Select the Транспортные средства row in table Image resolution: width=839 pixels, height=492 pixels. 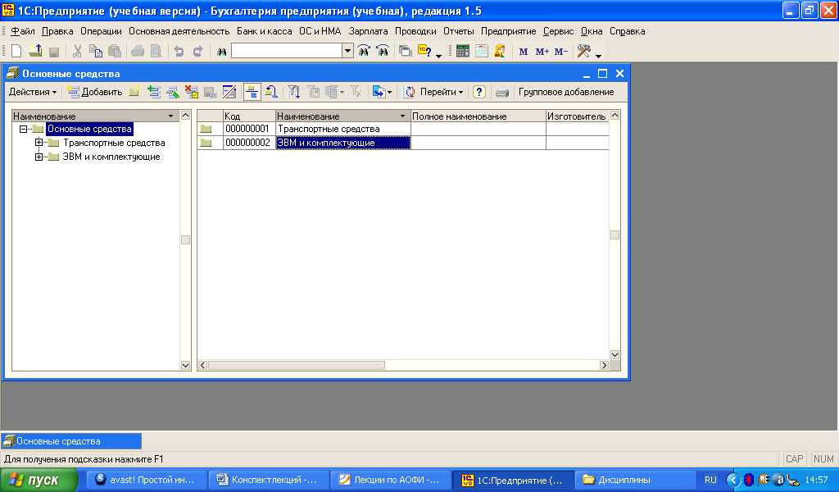402,129
